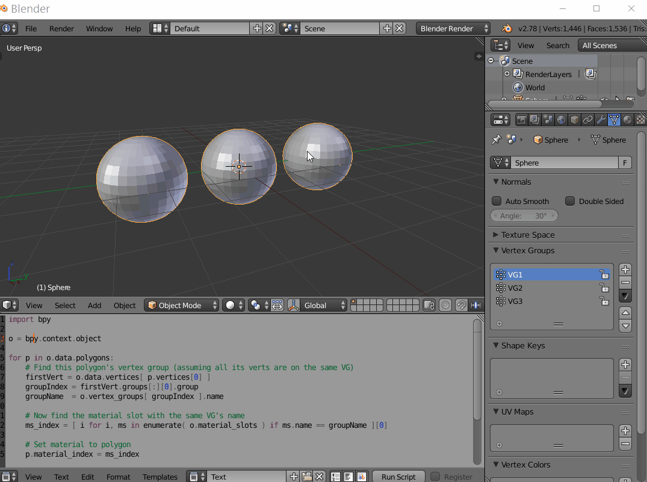Open the Object Mode dropdown
Screen dimensions: 647x482
[181, 305]
